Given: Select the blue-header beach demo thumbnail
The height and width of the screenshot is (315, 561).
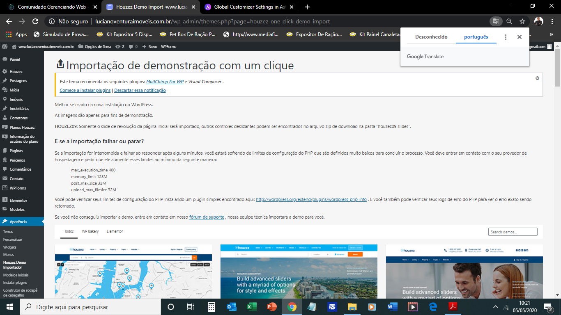Looking at the screenshot, I should [299, 272].
